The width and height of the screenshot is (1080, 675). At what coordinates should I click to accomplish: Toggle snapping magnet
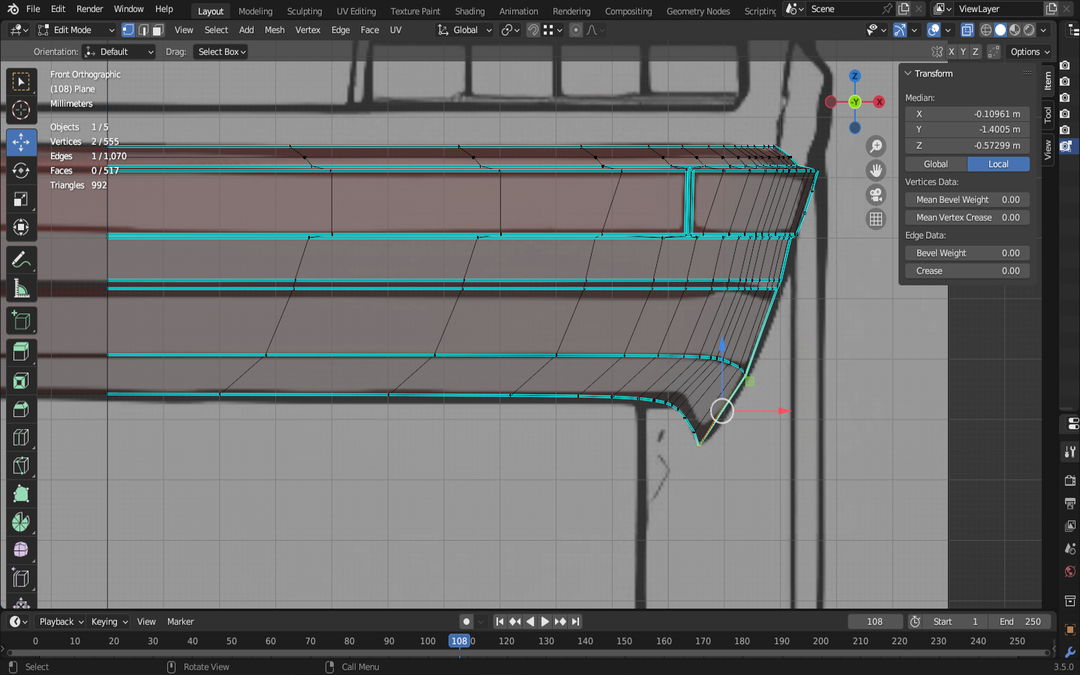533,30
